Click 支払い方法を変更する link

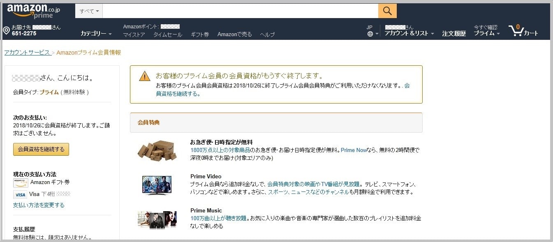tap(39, 205)
